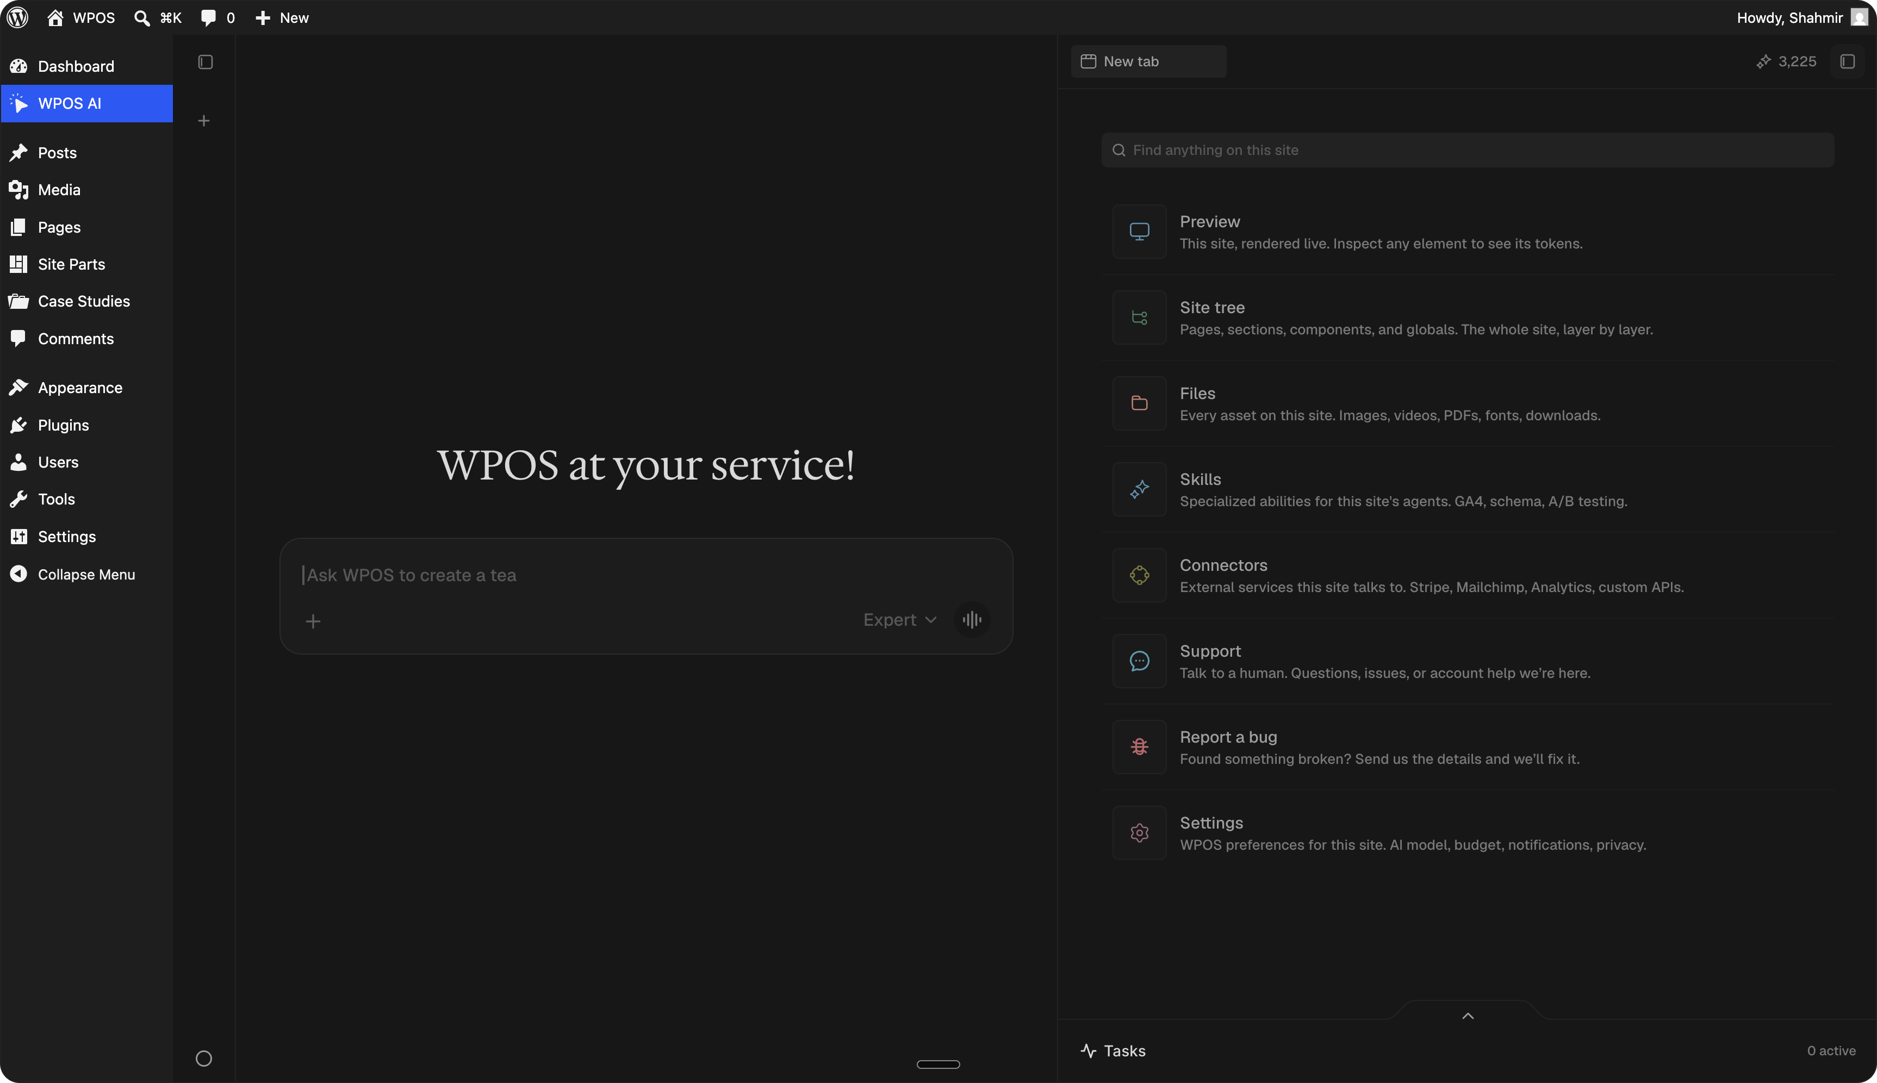1877x1083 pixels.
Task: Focus the Find anything on this site field
Action: [1467, 150]
